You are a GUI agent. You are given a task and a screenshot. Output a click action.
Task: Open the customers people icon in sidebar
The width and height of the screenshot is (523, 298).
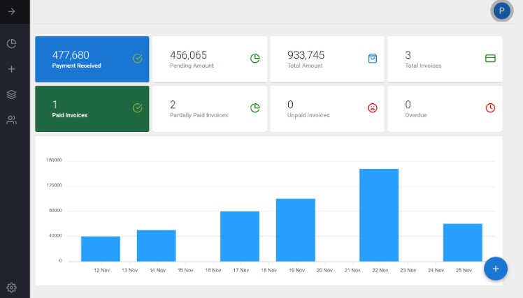point(11,120)
